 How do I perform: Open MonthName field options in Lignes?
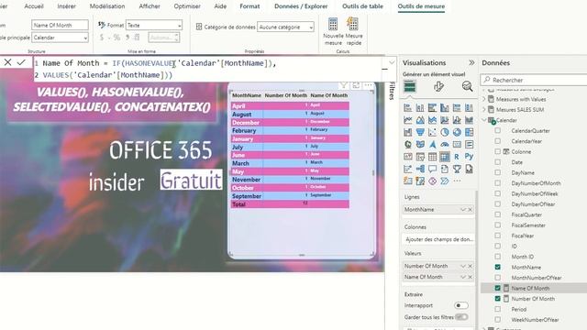tap(463, 210)
